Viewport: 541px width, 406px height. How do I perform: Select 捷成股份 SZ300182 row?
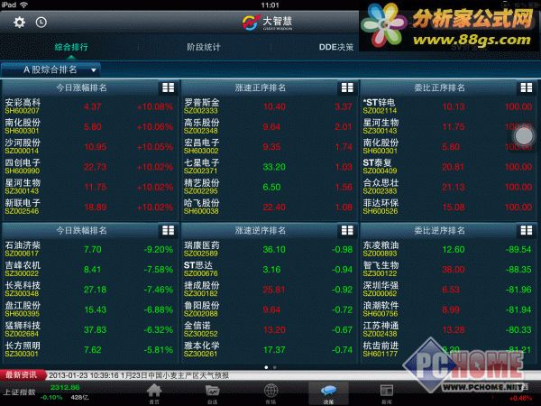coord(268,289)
